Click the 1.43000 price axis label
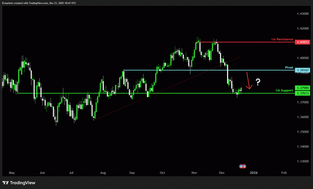 [302, 14]
